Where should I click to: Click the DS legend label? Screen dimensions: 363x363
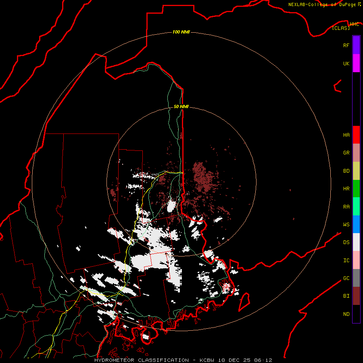[x=346, y=242]
